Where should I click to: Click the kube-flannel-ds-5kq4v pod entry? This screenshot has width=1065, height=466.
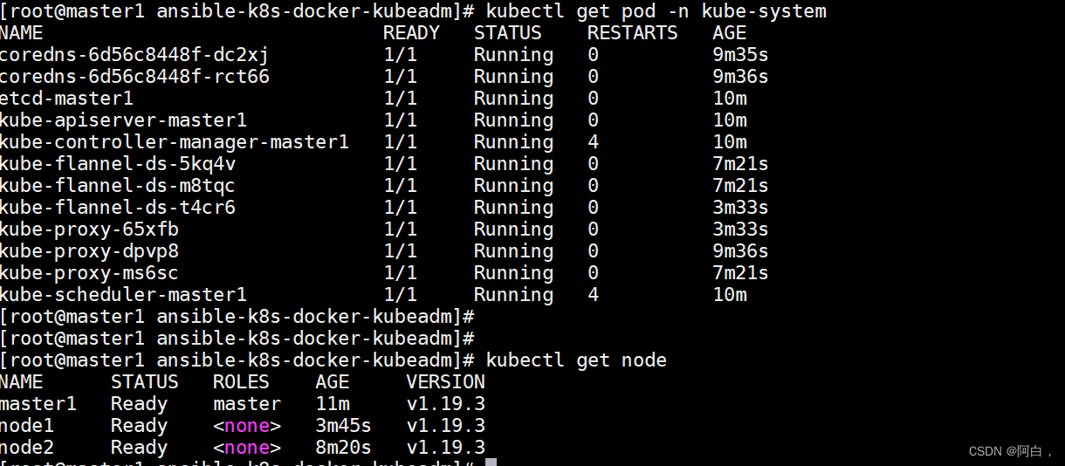point(117,164)
